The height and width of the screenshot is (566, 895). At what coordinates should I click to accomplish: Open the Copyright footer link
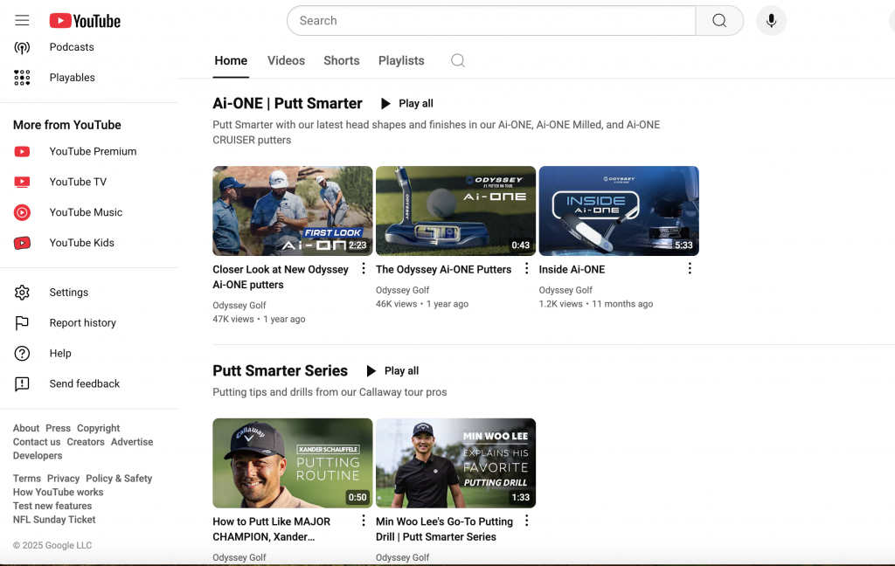pos(98,429)
